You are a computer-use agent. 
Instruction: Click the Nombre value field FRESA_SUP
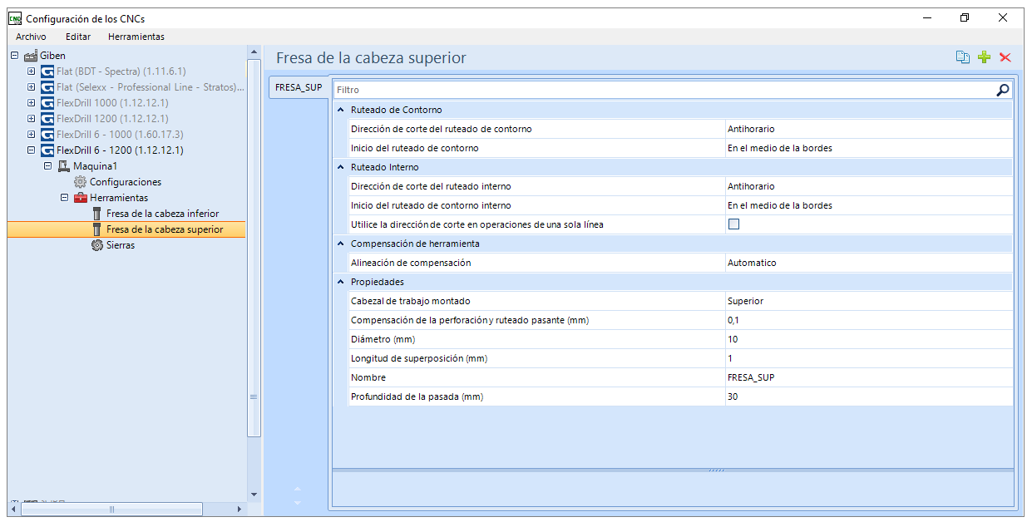click(x=868, y=377)
